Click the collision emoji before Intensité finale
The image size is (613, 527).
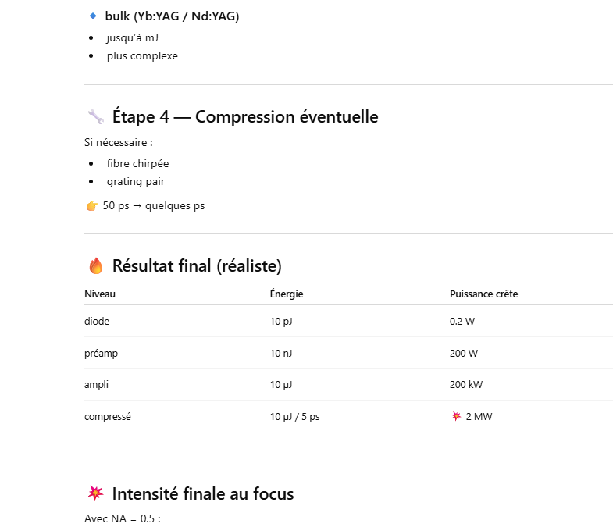click(x=95, y=493)
